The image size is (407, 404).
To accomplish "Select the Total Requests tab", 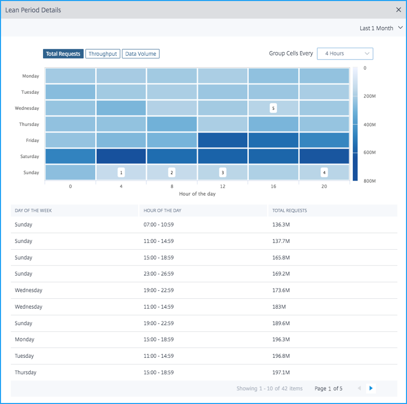I will coord(63,54).
